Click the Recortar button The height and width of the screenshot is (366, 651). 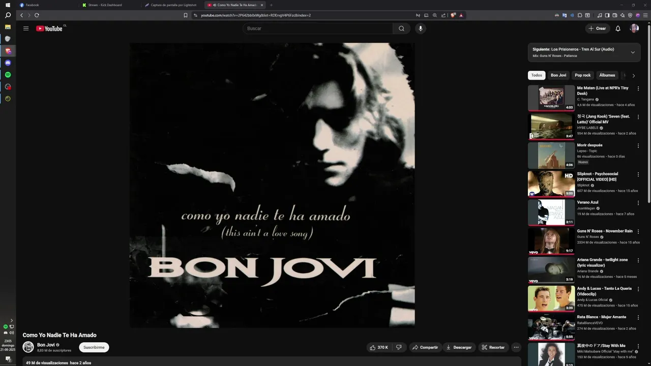493,347
